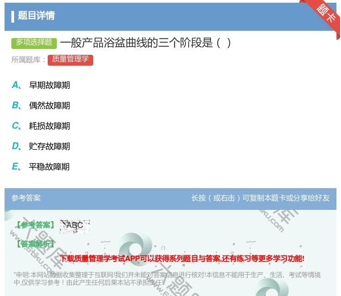The width and height of the screenshot is (341, 296).
Task: Click the question text 一般产品浴盆曲线的三个阶段是
Action: point(145,43)
